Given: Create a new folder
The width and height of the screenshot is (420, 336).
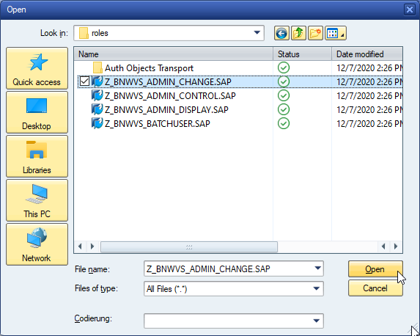Looking at the screenshot, I should (315, 33).
